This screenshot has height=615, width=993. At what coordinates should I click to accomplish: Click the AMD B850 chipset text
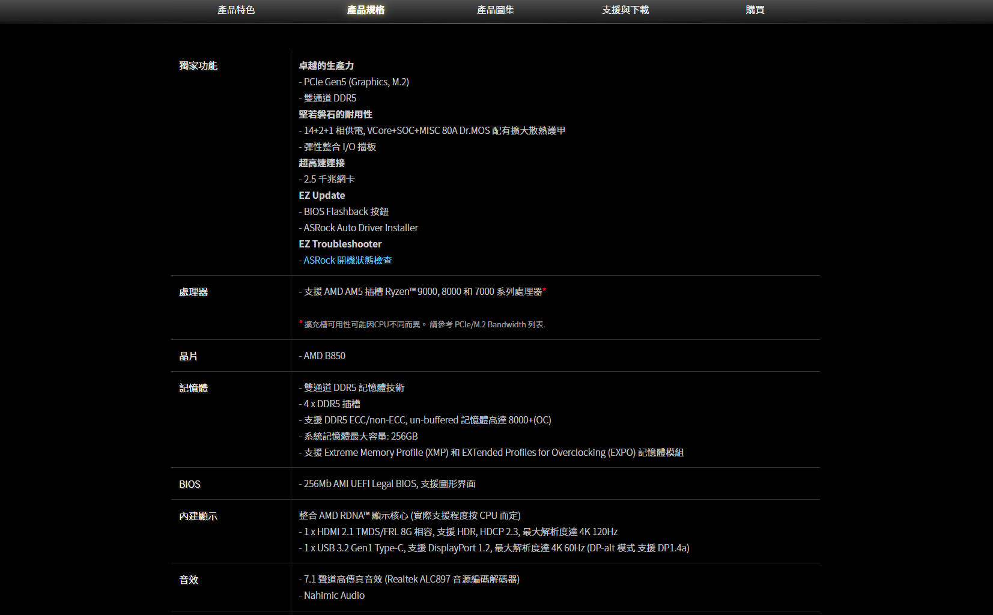click(324, 356)
